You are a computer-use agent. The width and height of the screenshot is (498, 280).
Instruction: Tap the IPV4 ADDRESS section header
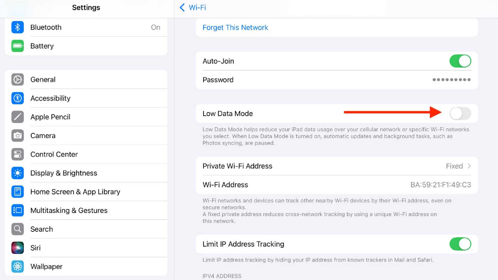(222, 276)
